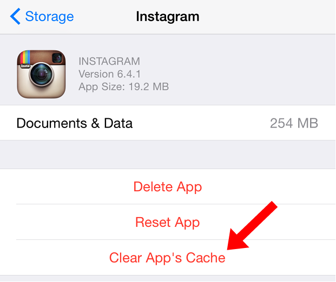336x282 pixels.
Task: Click the Instagram app icon
Action: click(x=41, y=74)
